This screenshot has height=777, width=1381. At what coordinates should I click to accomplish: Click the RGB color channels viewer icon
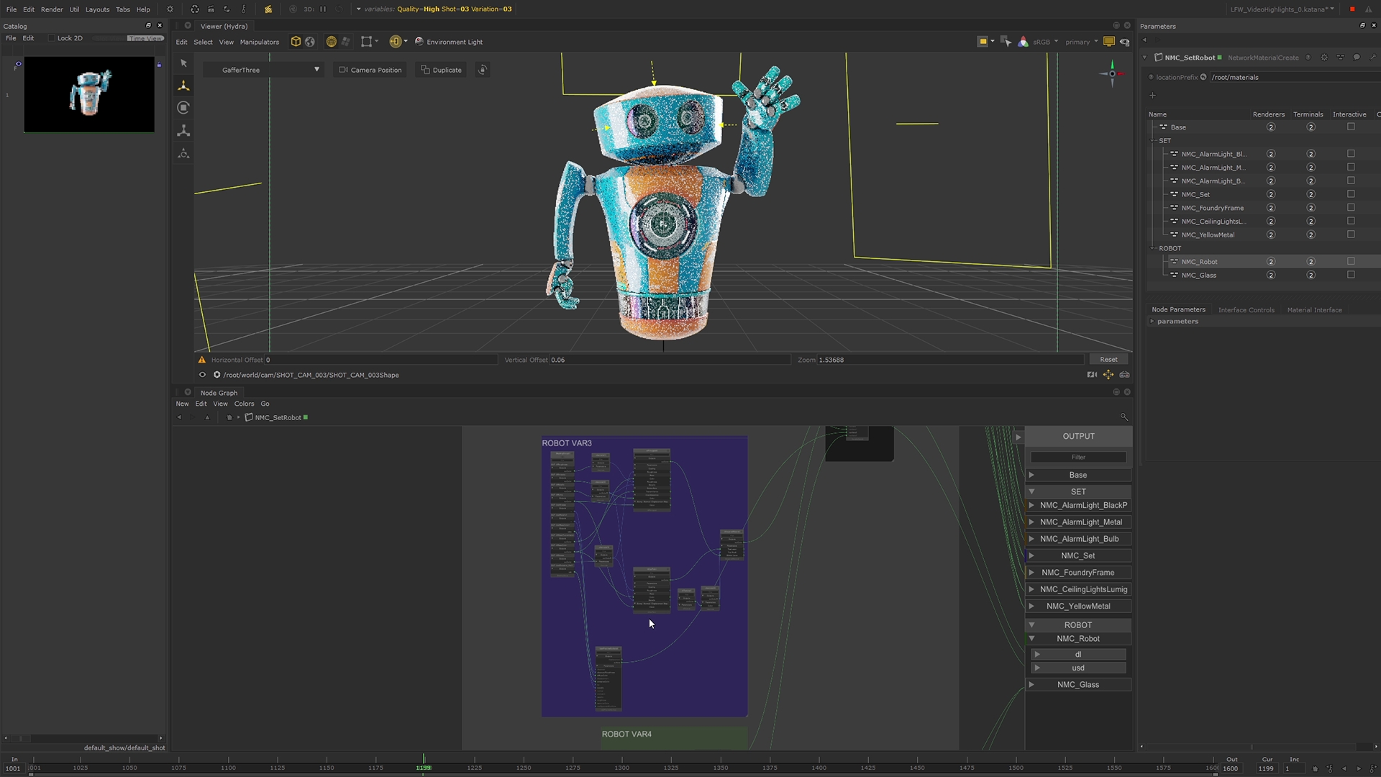click(x=1023, y=42)
